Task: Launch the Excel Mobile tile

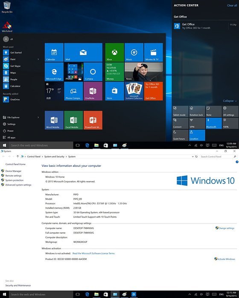Action: [x=73, y=120]
